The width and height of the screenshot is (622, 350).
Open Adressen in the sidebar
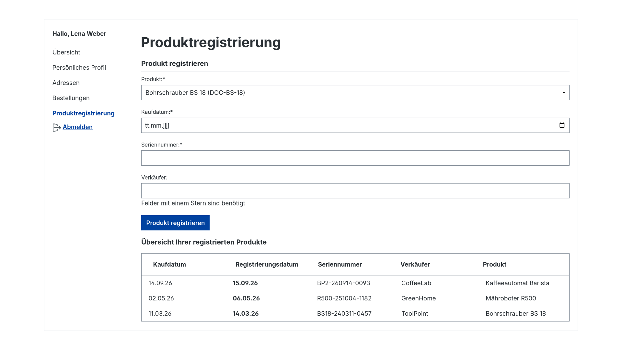(x=66, y=83)
